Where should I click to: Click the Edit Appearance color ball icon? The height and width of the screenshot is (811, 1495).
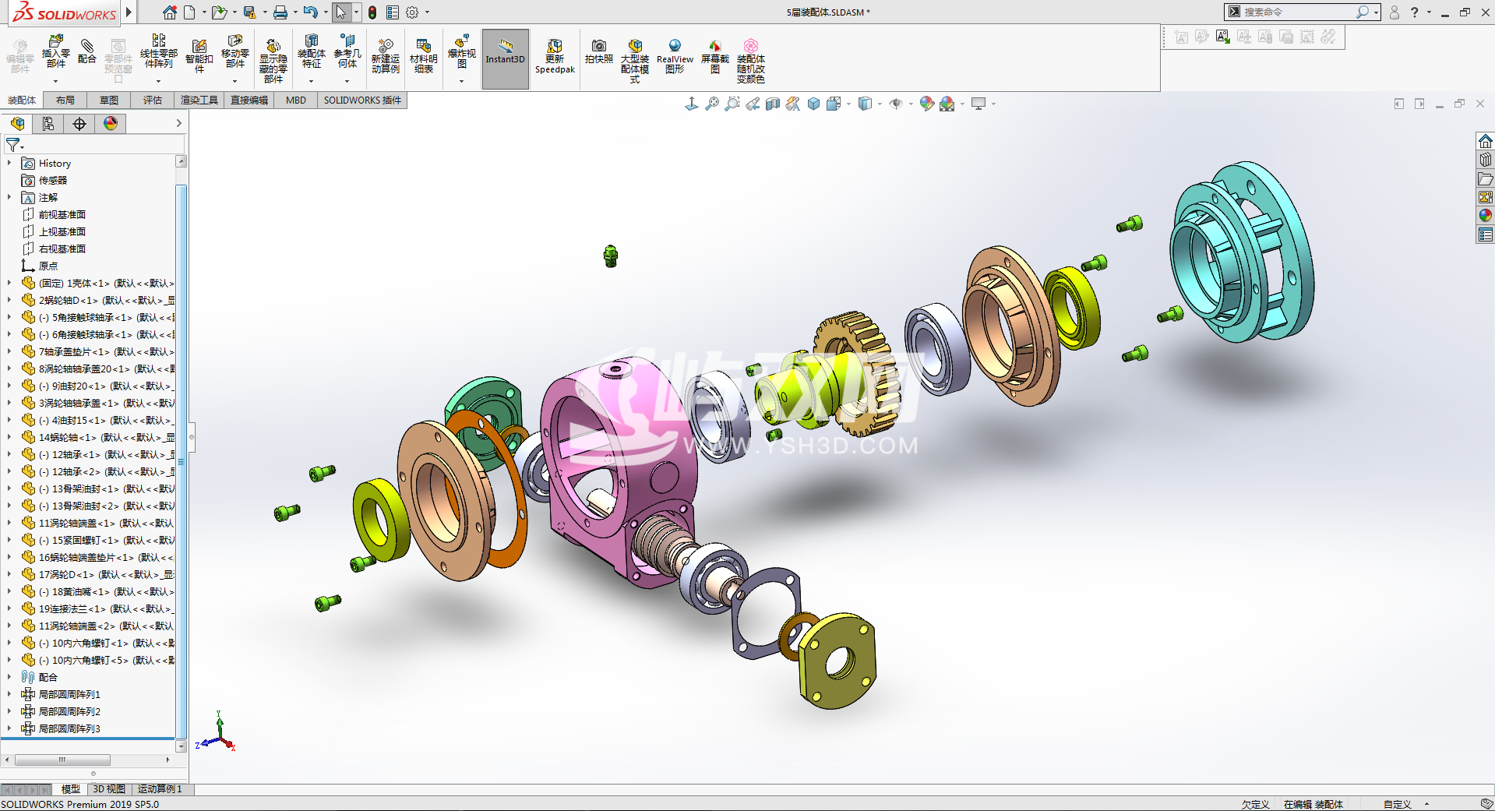(x=926, y=104)
